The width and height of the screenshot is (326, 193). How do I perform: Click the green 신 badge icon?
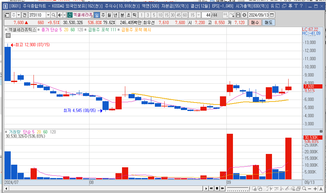pyautogui.click(x=70, y=15)
